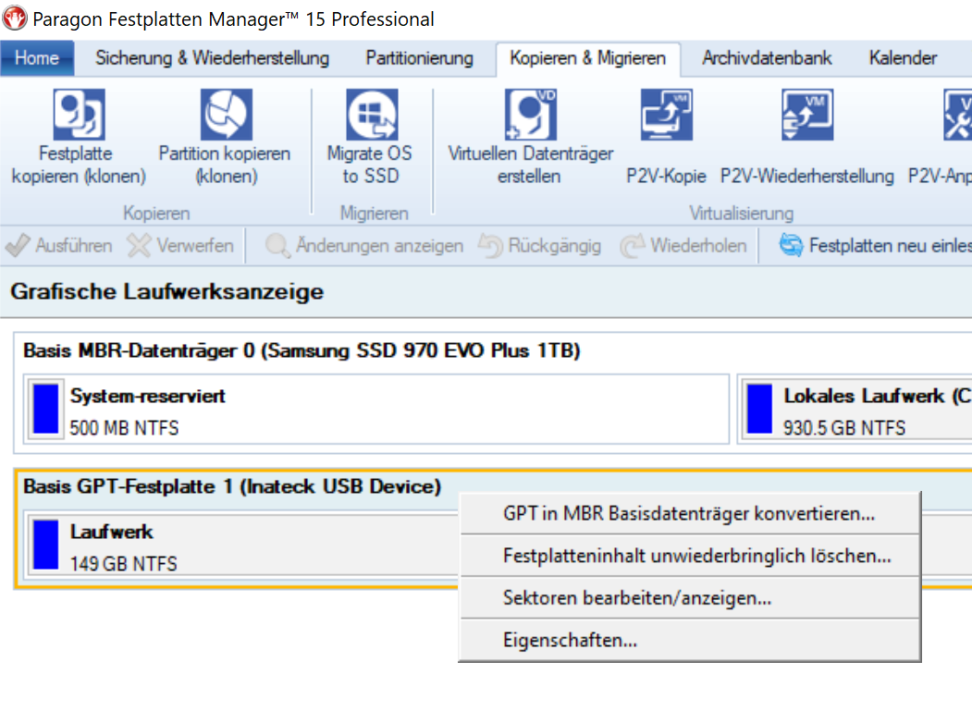972x723 pixels.
Task: Click the Ausführen checkmark button
Action: pyautogui.click(x=59, y=246)
